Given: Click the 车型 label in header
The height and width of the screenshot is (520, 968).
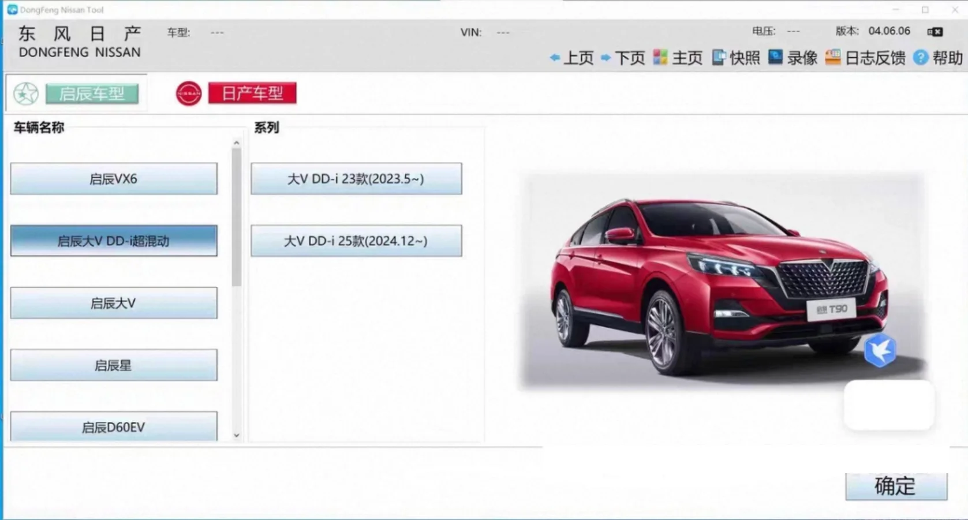Looking at the screenshot, I should tap(178, 32).
